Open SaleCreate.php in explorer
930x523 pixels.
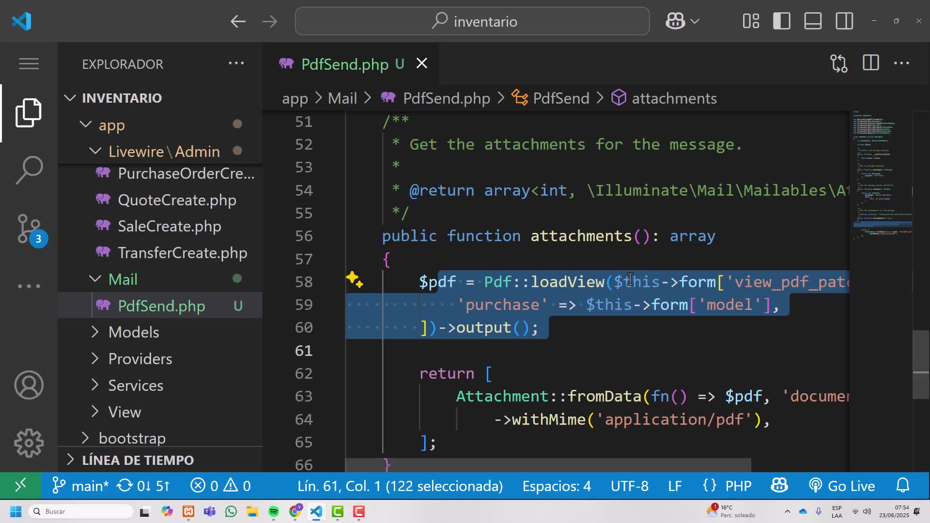pos(160,226)
